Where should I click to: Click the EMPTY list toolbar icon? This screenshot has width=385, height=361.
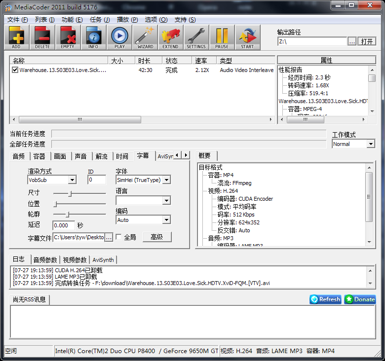tap(68, 37)
